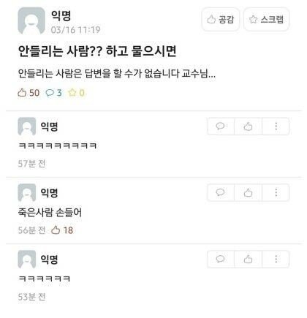Click the thumbs-up count 50 icon
This screenshot has height=318, width=307.
coord(22,93)
